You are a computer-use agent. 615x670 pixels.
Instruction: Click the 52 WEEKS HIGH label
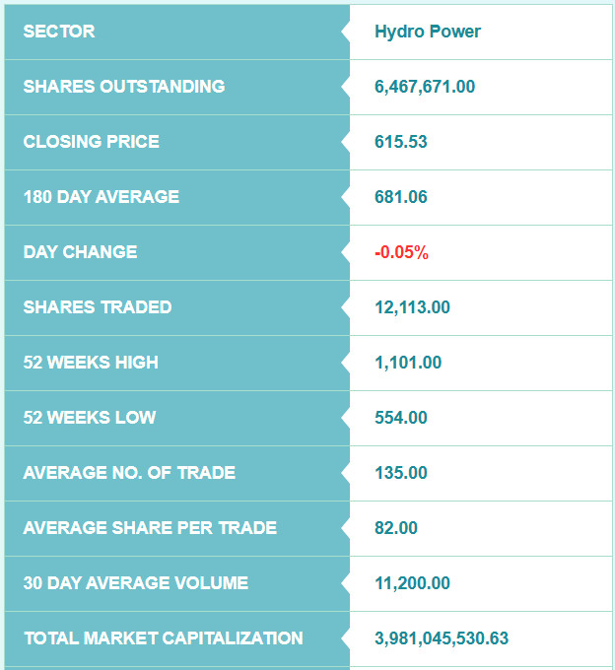(x=91, y=363)
